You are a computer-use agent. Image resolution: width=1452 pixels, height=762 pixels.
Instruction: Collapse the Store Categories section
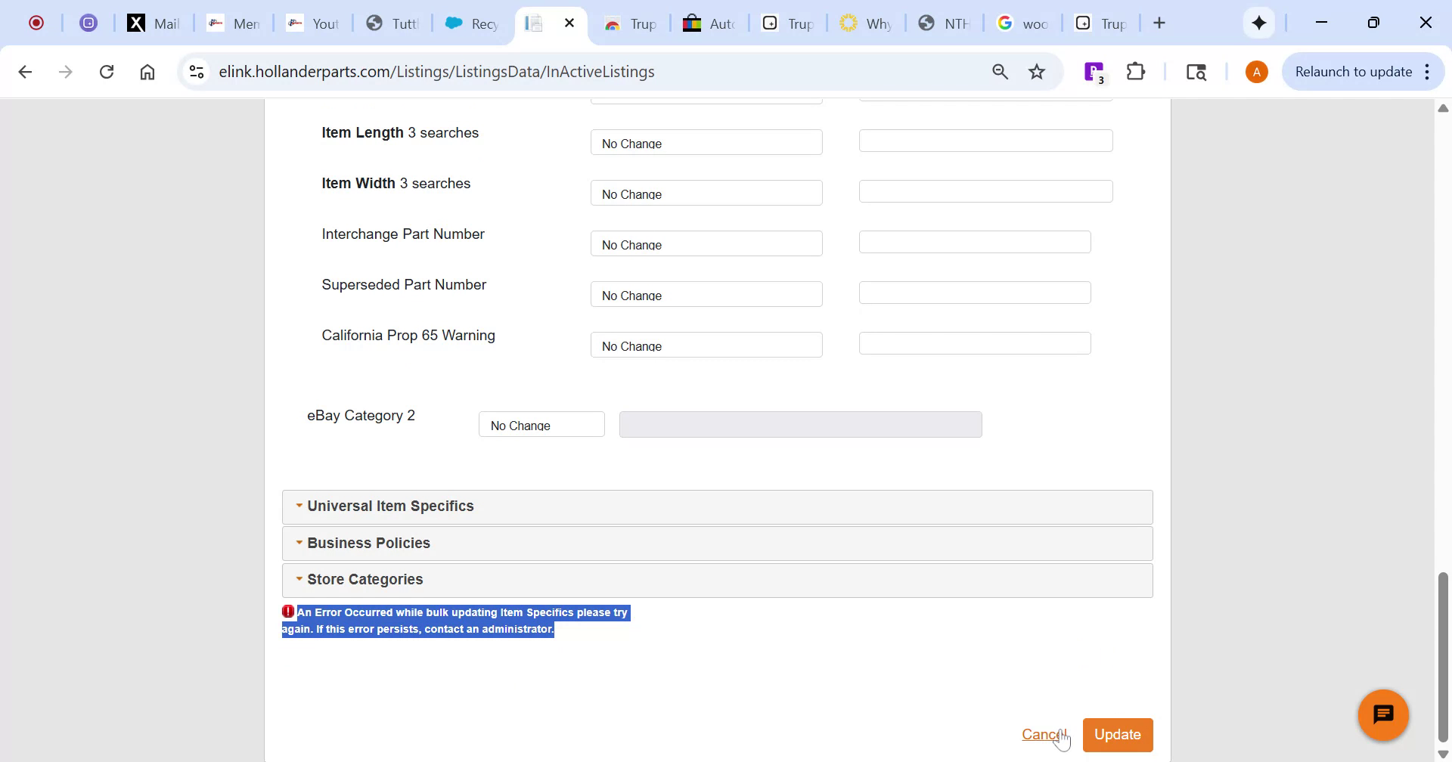tap(365, 579)
